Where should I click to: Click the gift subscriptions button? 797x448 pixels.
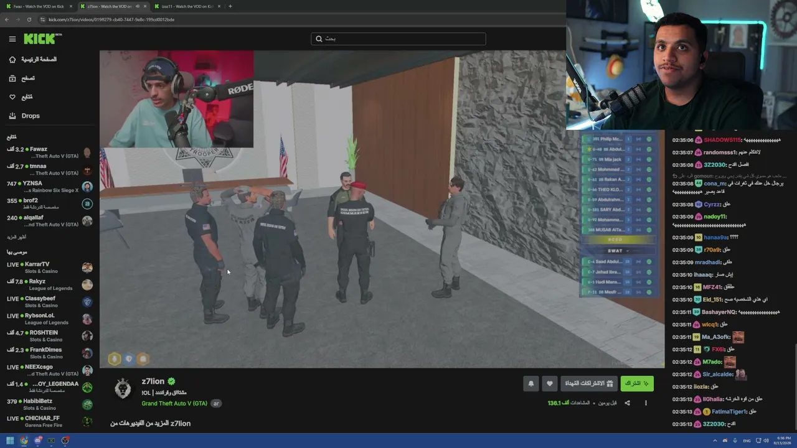[589, 383]
